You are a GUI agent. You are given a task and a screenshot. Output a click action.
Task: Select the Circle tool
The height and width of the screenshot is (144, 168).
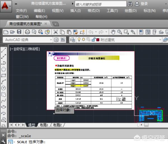click(x=4, y=88)
